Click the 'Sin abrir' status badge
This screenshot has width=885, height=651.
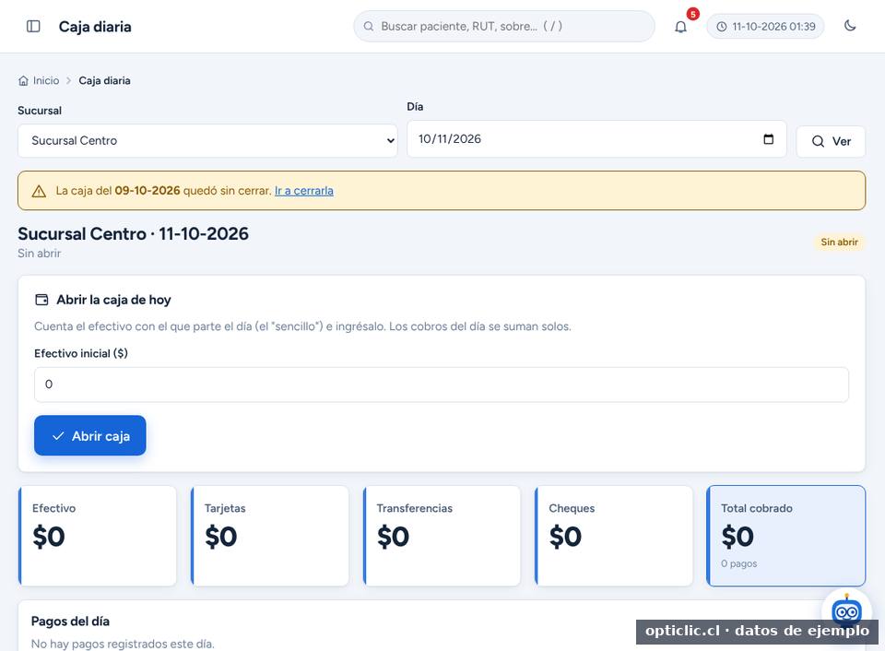[839, 243]
